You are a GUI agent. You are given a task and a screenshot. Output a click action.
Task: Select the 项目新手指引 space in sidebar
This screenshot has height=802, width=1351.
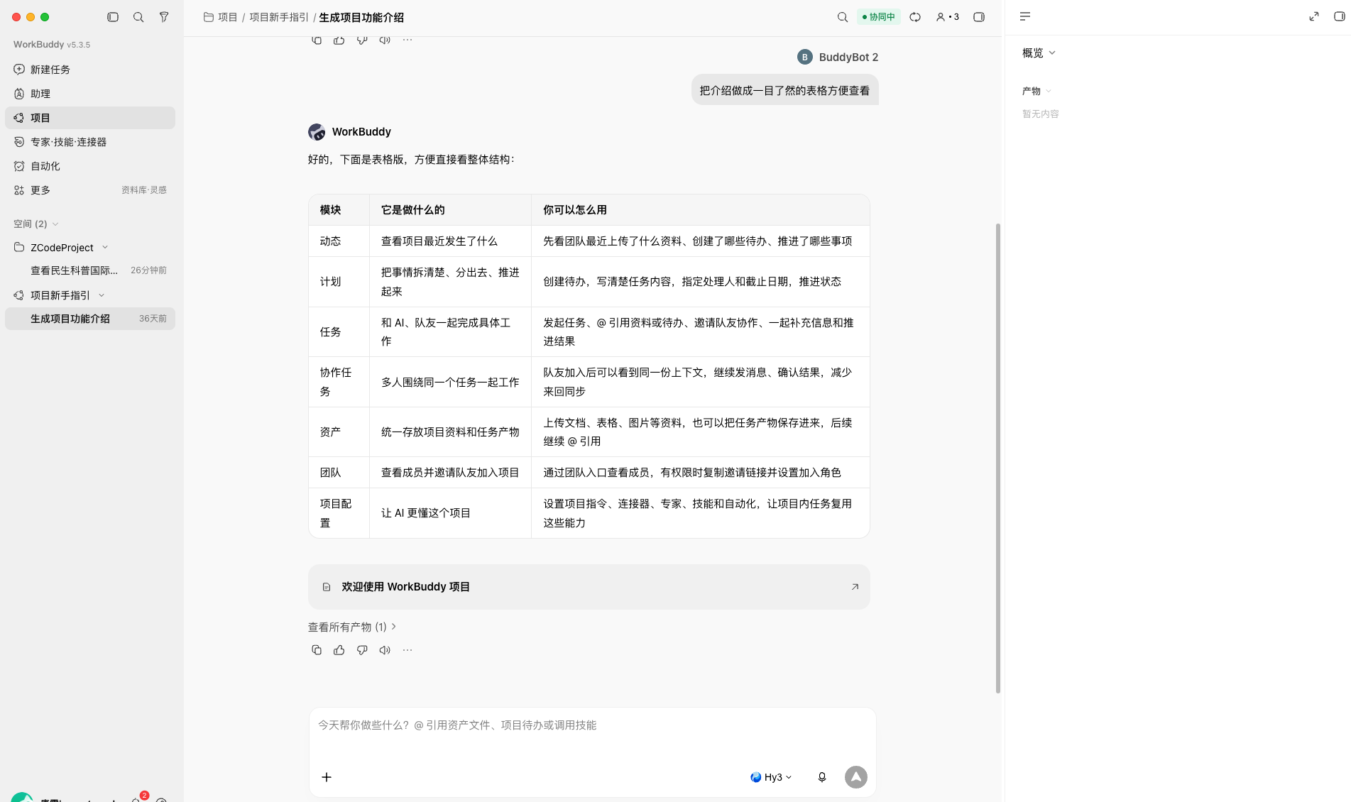(60, 295)
